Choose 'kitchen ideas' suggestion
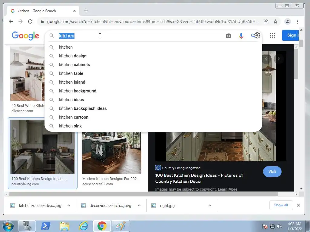Image resolution: width=310 pixels, height=232 pixels. coord(153,100)
